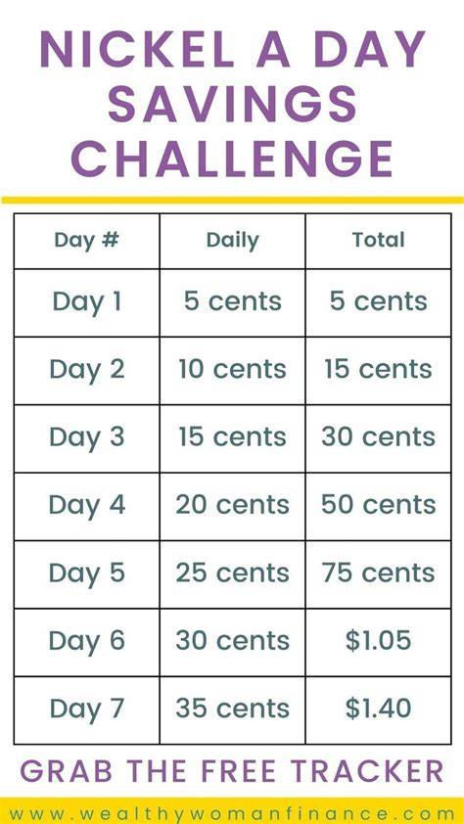Click the Nickel A Day Savings Challenge title
The height and width of the screenshot is (824, 464).
[x=232, y=103]
